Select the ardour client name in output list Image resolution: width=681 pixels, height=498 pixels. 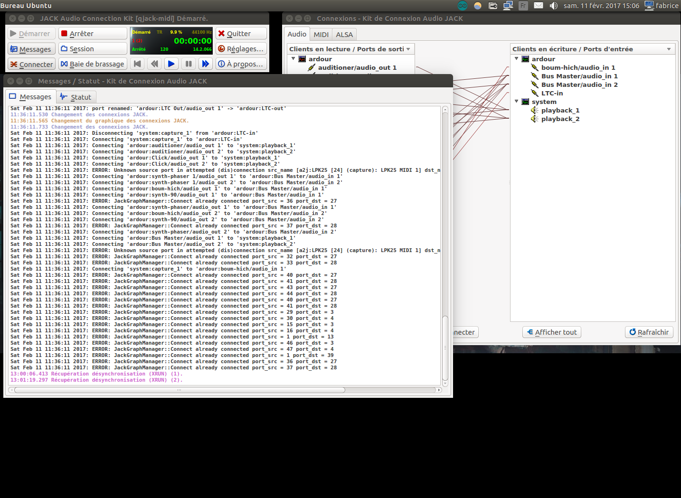coord(320,59)
